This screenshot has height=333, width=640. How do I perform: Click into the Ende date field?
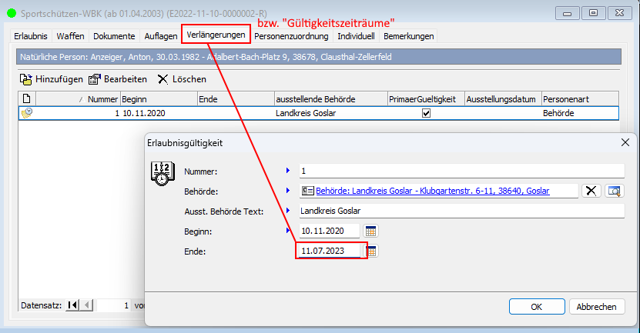pos(330,251)
